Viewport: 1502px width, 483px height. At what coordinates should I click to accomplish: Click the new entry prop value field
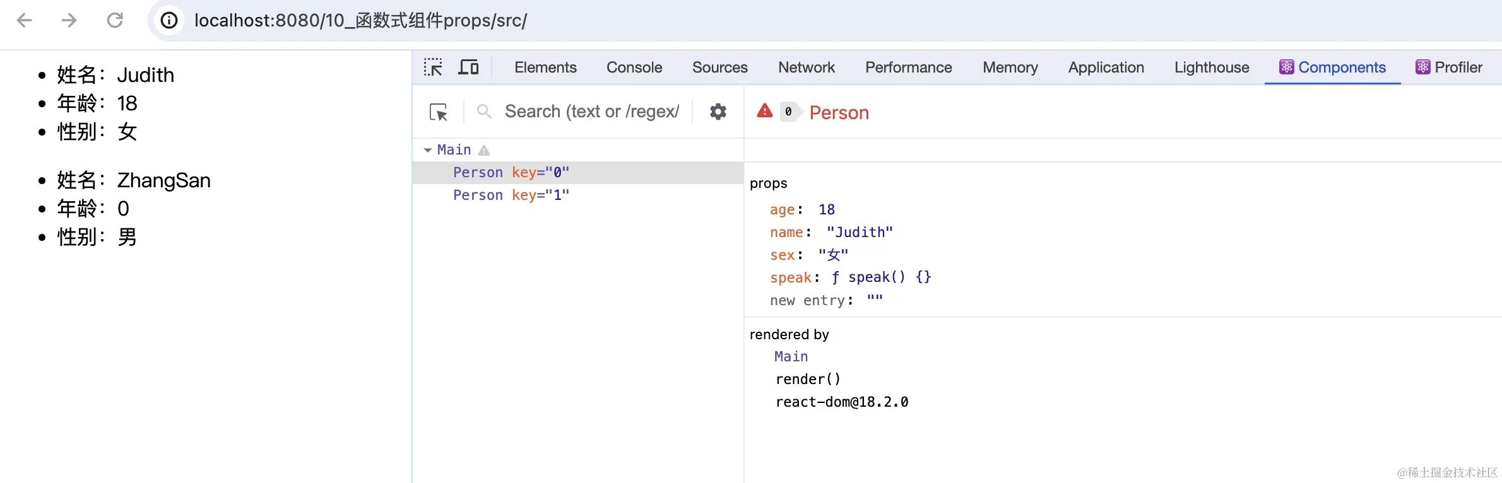(875, 300)
